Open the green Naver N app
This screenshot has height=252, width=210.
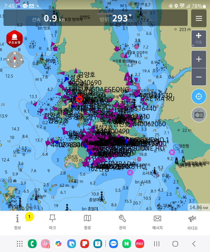coord(126,244)
